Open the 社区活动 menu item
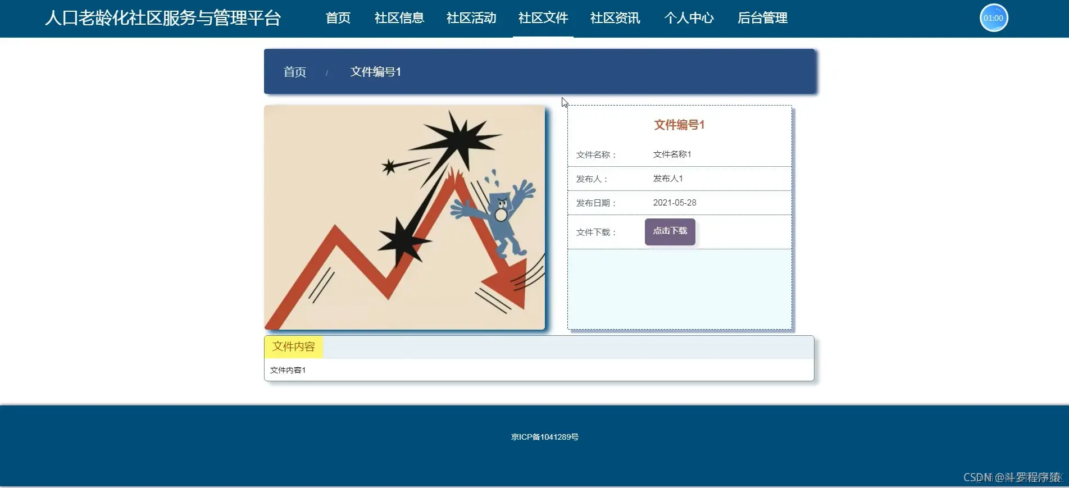1069x488 pixels. [471, 18]
